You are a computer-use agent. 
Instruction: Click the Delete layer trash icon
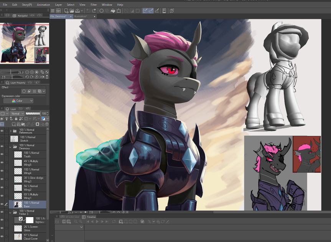click(47, 124)
